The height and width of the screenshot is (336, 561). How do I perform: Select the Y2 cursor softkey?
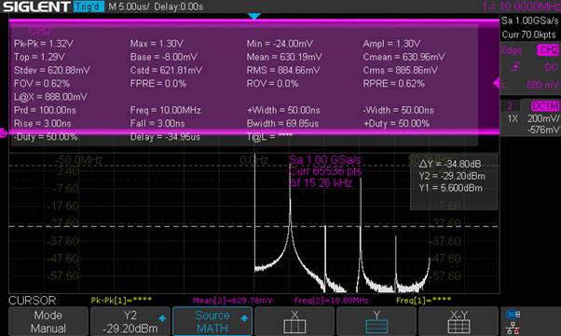tap(130, 321)
